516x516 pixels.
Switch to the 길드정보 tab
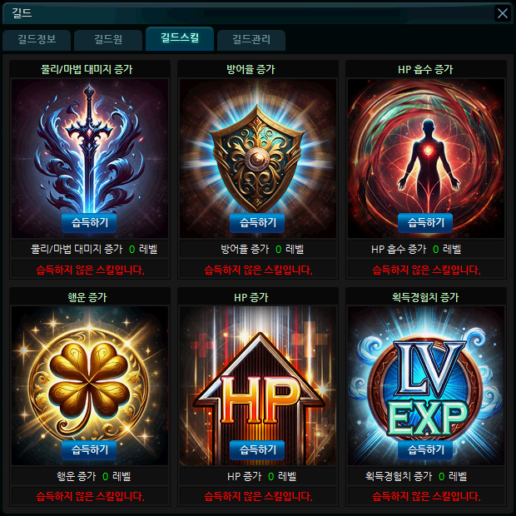coord(37,40)
